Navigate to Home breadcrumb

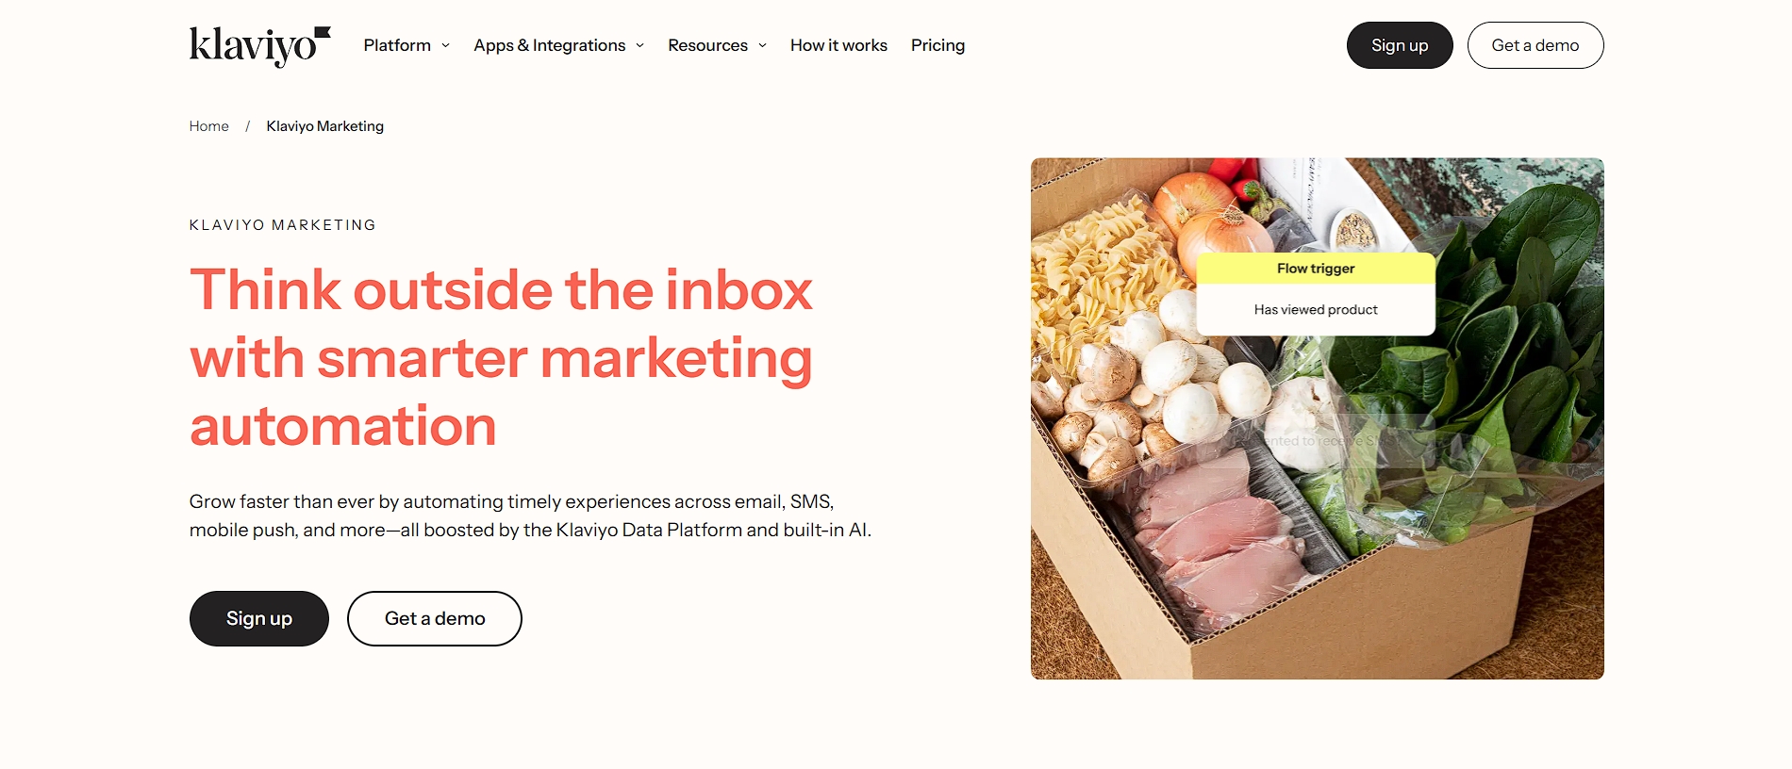click(208, 126)
